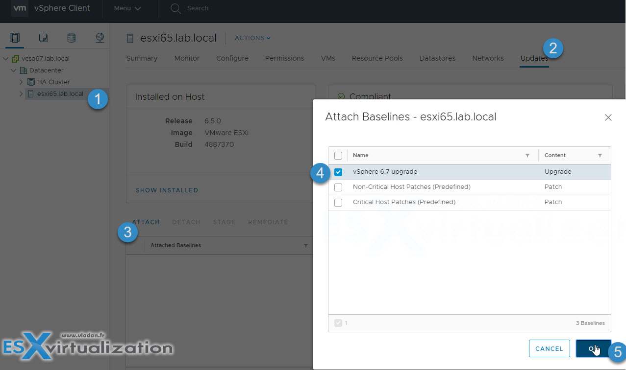Switch to the Permissions tab

[x=284, y=58]
